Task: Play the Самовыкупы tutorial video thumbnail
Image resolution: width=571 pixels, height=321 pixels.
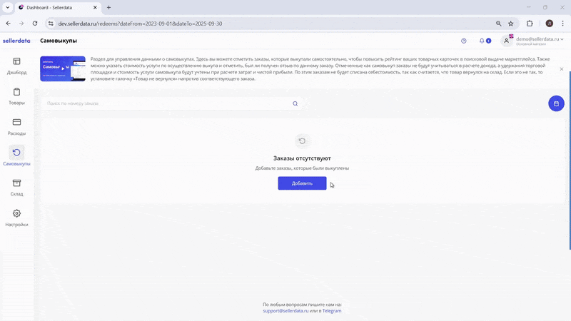Action: click(x=63, y=68)
